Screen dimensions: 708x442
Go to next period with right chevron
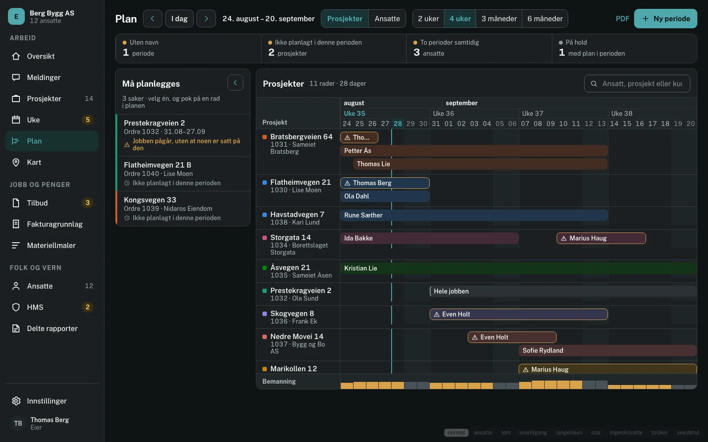(206, 19)
